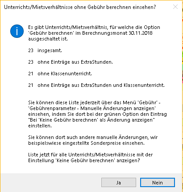
Task: Click the word 'ausgeschaltet ist.'
Action: tap(48, 39)
